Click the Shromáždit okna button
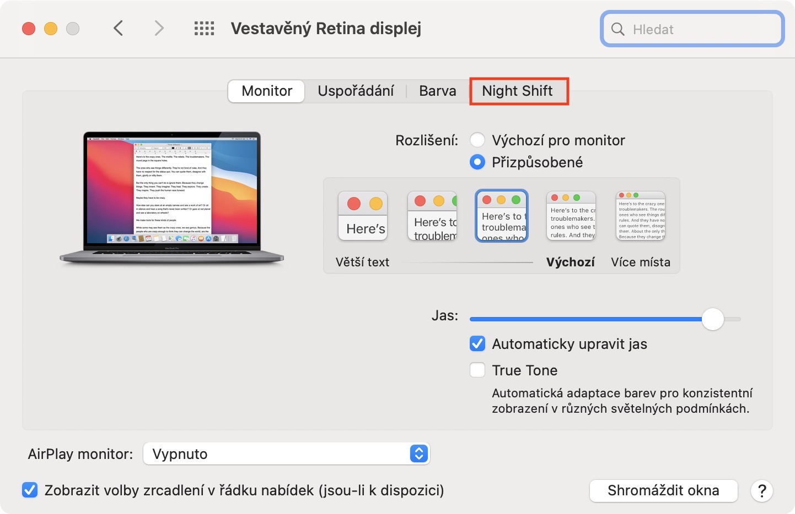 [x=663, y=490]
